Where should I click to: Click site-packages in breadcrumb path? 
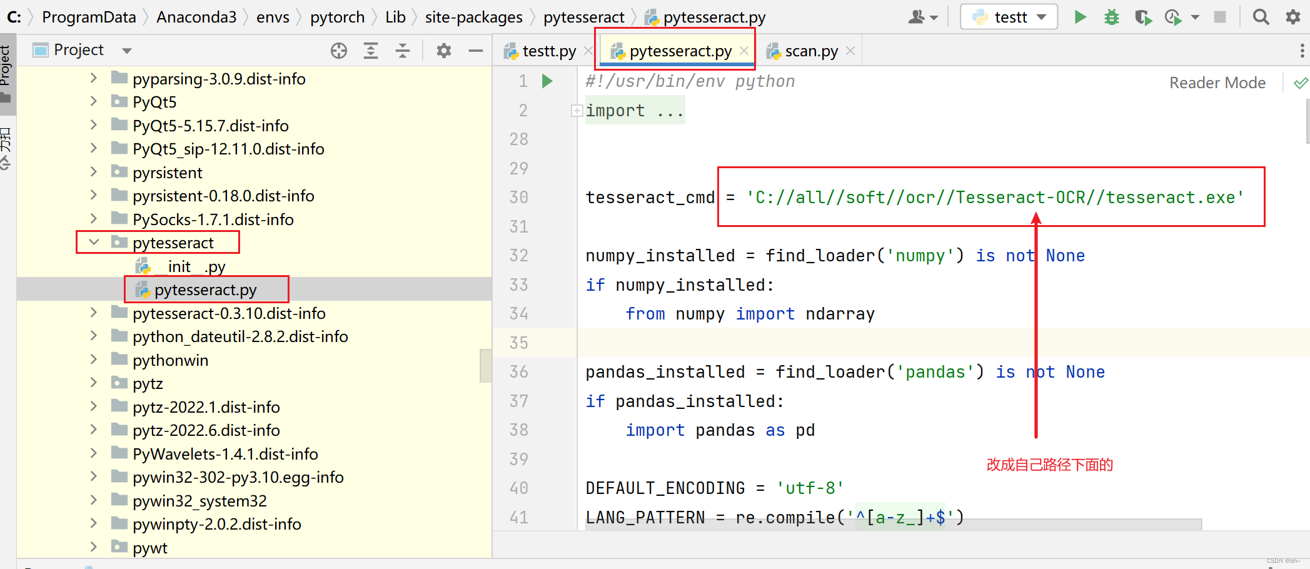473,17
